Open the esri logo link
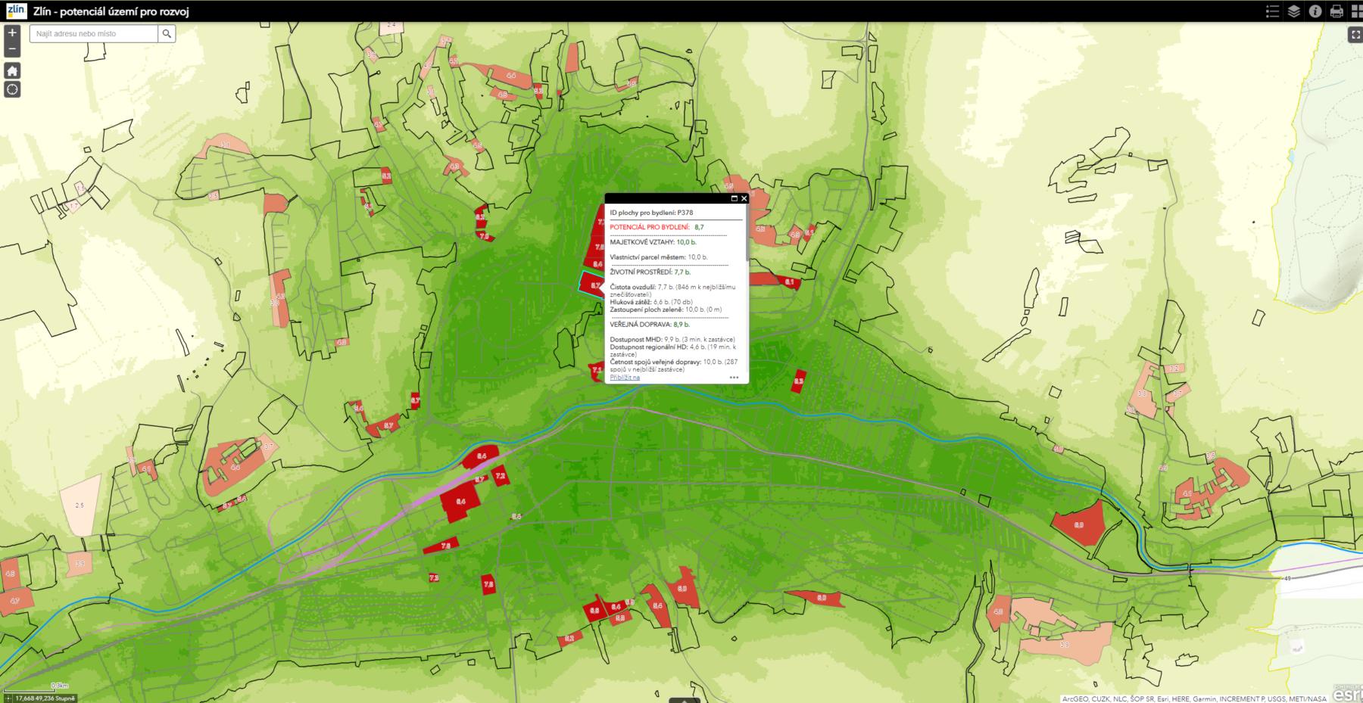 click(x=1347, y=694)
